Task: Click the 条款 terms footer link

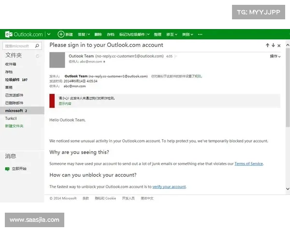Action: [86, 198]
